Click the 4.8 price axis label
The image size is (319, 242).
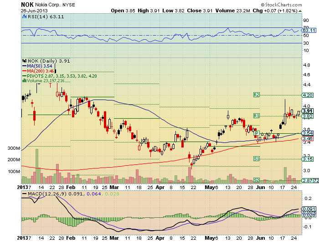click(307, 65)
